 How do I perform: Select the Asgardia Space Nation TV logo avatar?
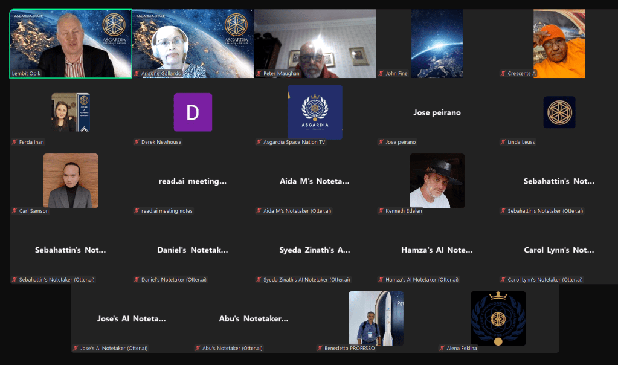tap(315, 112)
